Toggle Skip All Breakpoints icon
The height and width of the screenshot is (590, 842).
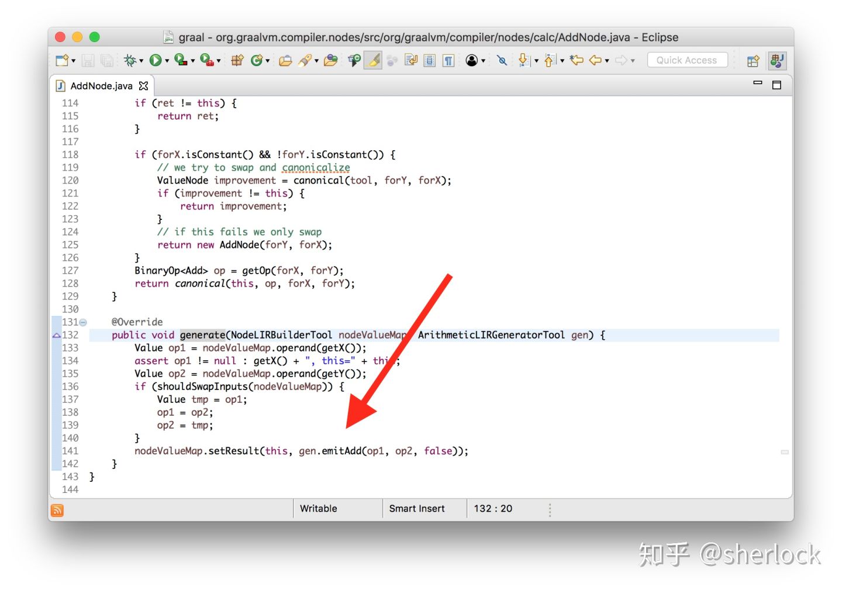click(502, 60)
